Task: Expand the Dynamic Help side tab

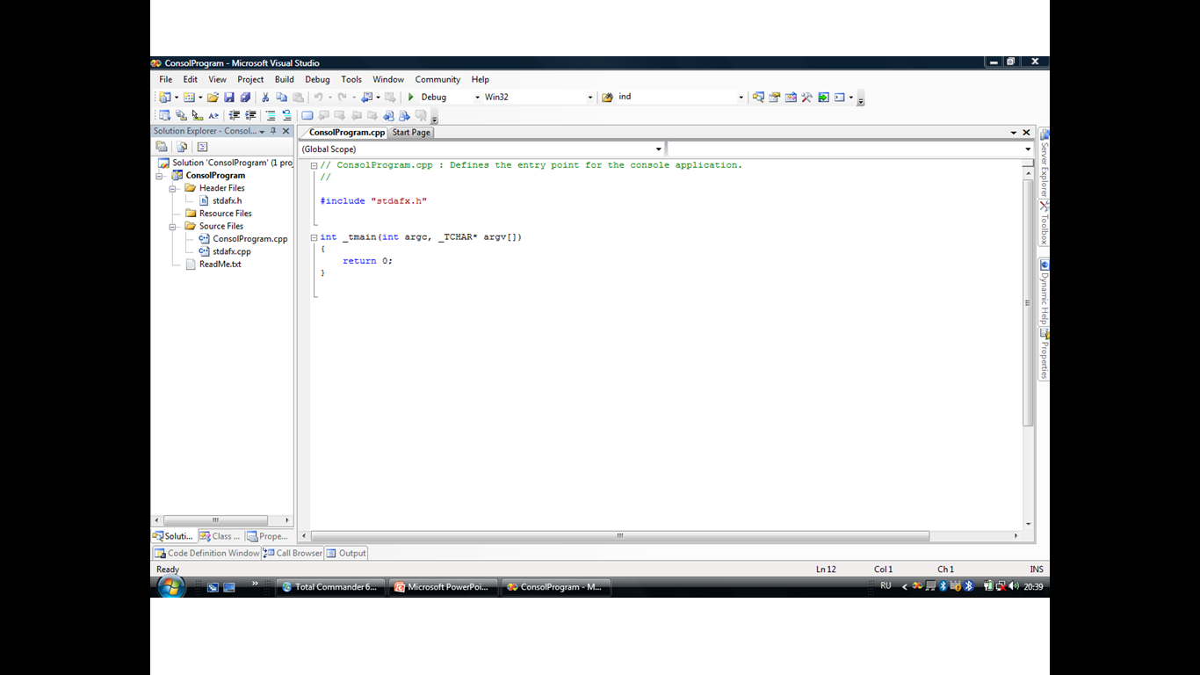Action: pos(1045,292)
